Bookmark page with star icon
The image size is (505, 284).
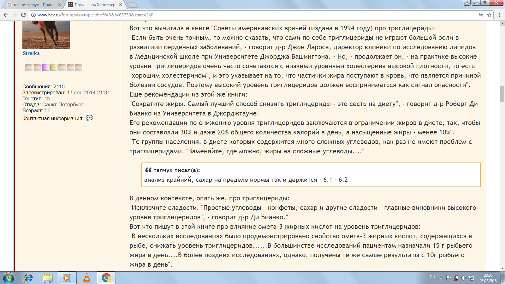(x=489, y=15)
